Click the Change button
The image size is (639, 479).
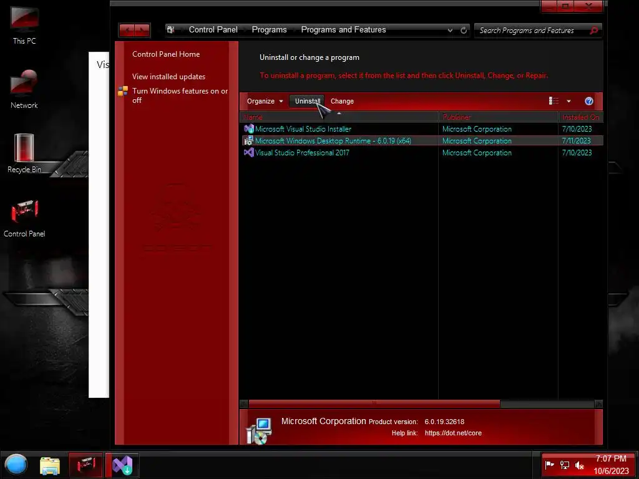coord(342,101)
